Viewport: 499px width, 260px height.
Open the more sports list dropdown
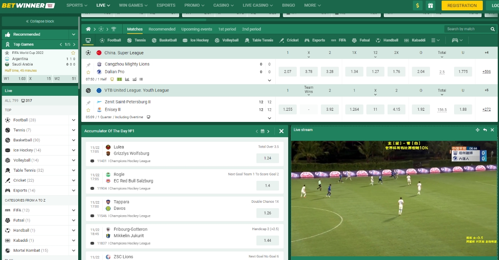(435, 40)
